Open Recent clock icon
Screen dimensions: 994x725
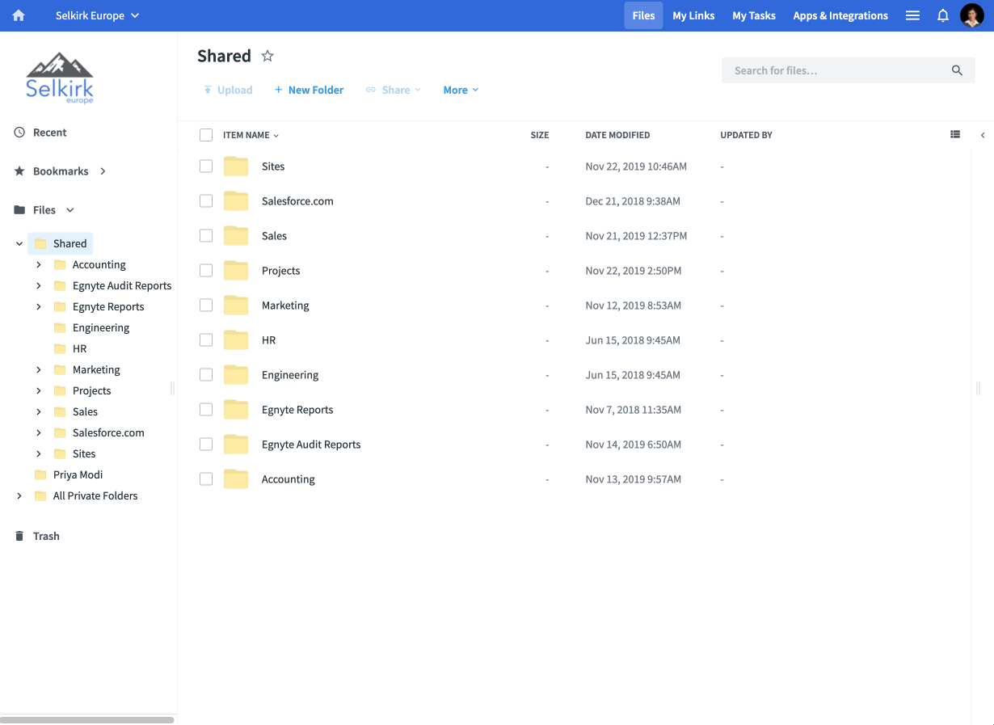click(19, 133)
